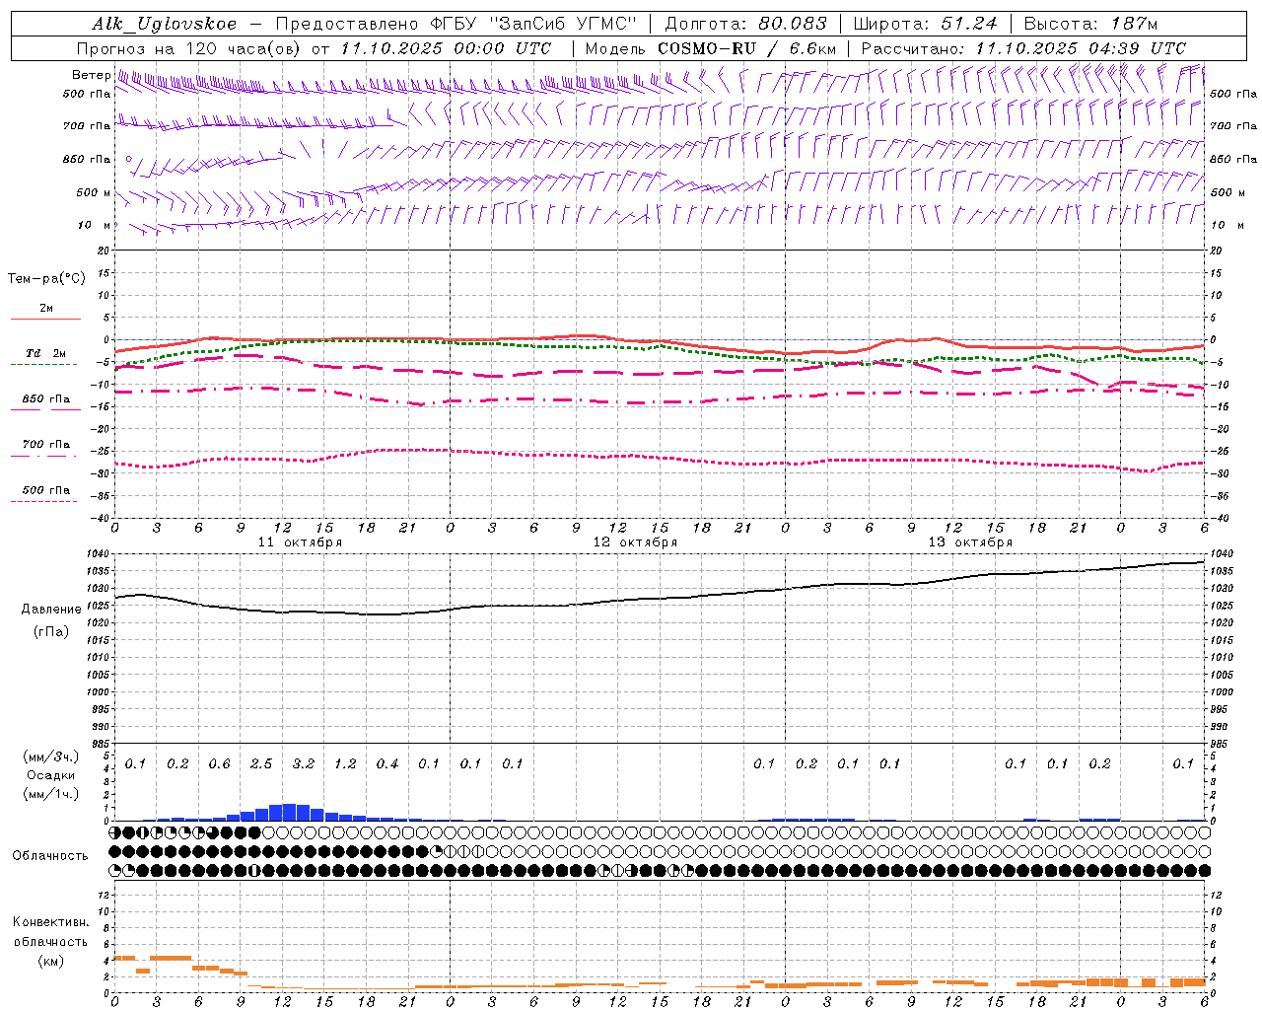
Task: Click the 0.6 precipitation value
Action: tap(219, 764)
